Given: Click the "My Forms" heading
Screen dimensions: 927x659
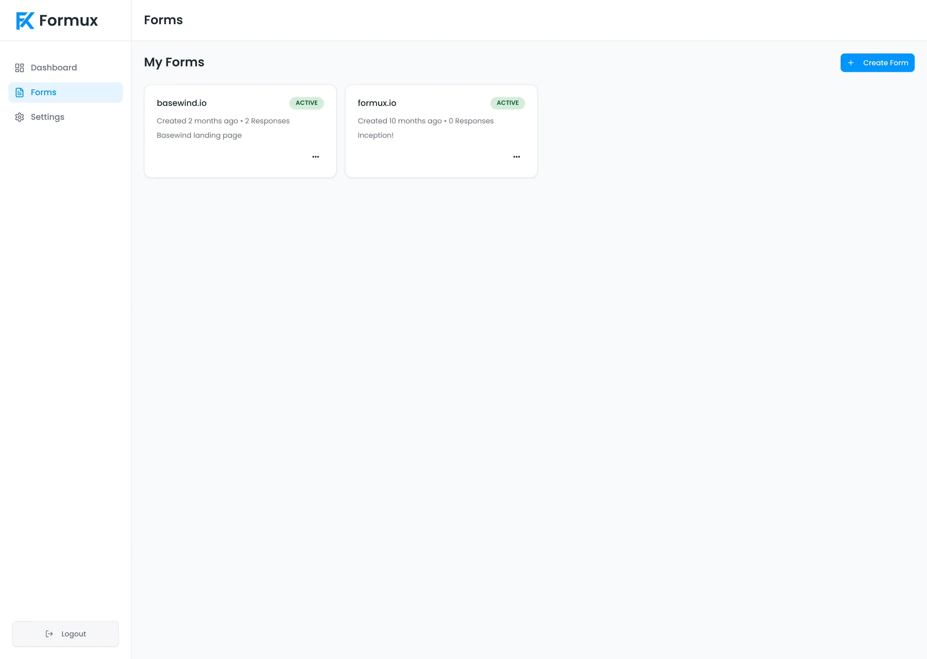Looking at the screenshot, I should (174, 62).
